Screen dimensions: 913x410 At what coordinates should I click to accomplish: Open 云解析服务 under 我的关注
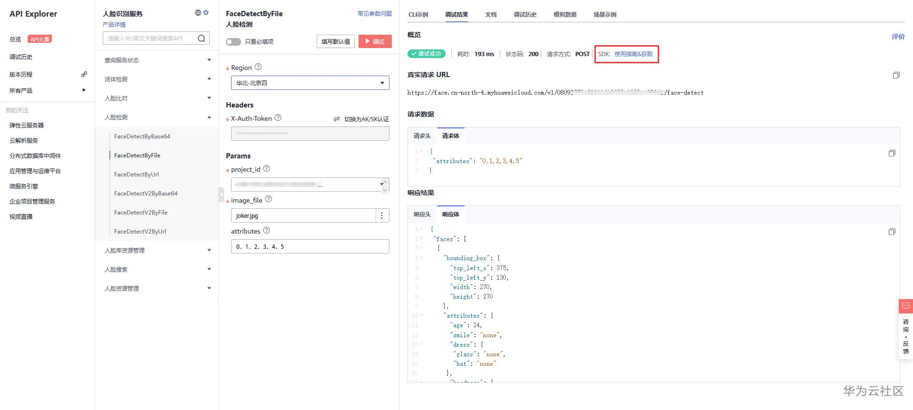click(x=24, y=141)
